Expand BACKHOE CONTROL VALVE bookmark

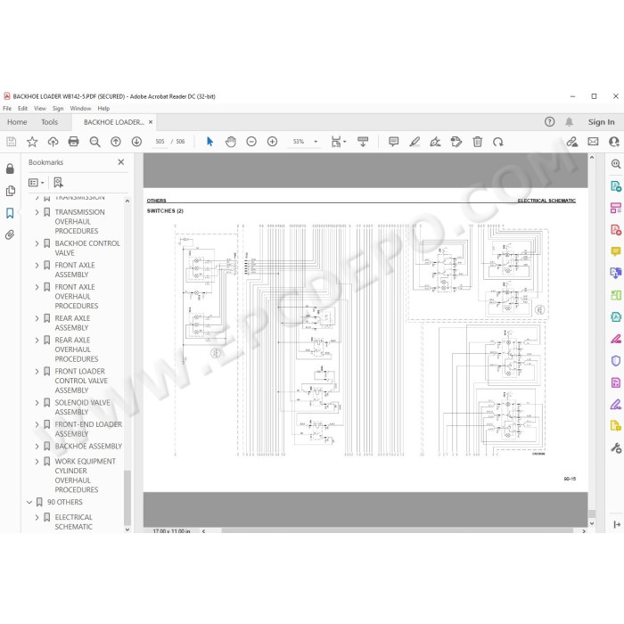click(x=37, y=243)
